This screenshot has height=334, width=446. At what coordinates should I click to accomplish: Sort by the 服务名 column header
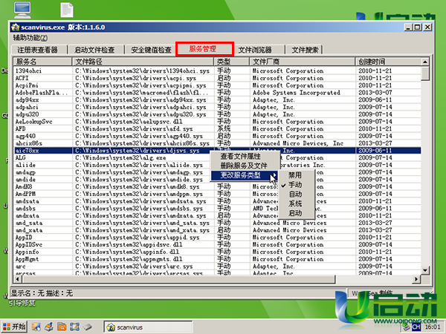42,62
